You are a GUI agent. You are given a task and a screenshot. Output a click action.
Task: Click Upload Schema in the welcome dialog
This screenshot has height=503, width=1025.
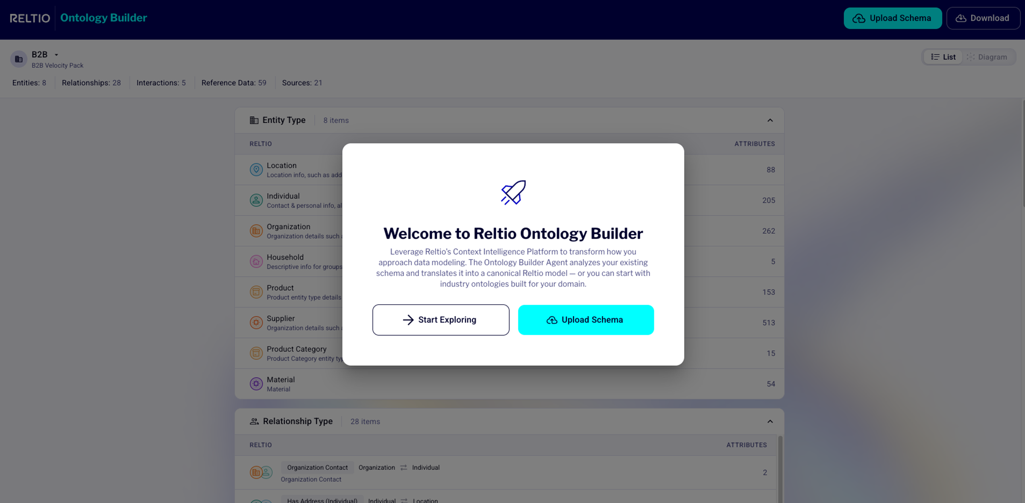(586, 320)
